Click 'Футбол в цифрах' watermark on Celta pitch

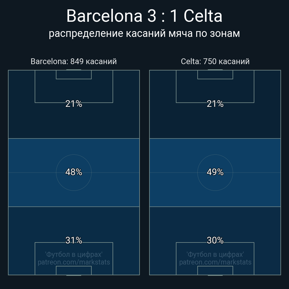215,254
